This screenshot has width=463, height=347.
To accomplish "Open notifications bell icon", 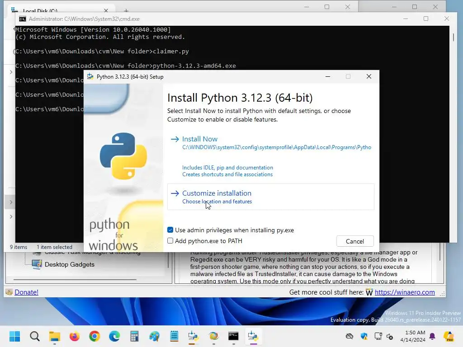I will [x=432, y=336].
